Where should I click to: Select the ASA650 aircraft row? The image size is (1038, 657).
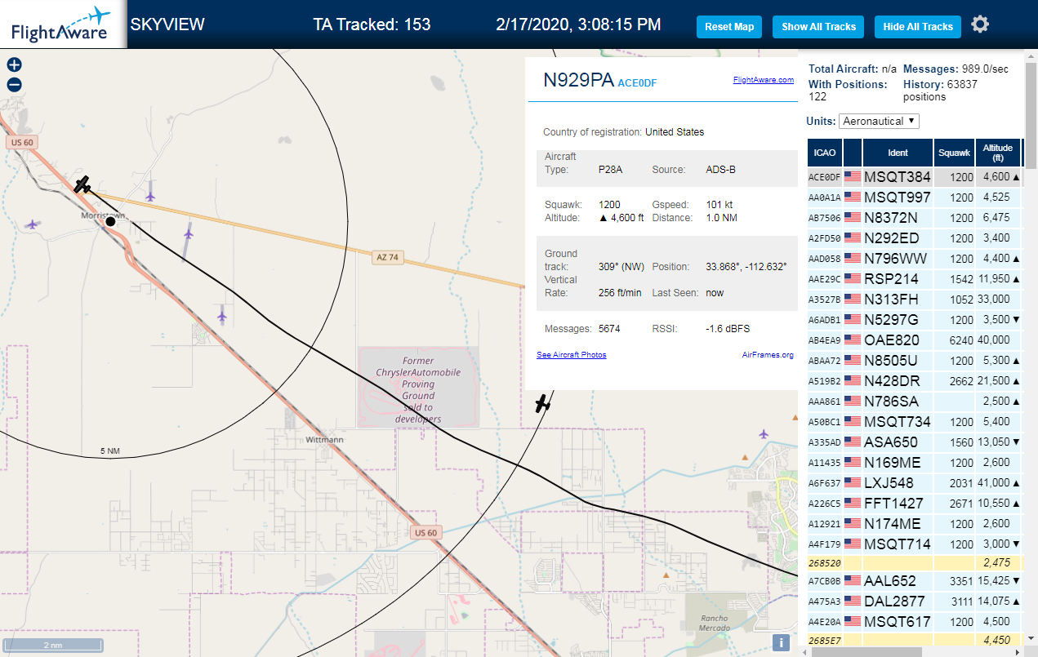pos(914,442)
